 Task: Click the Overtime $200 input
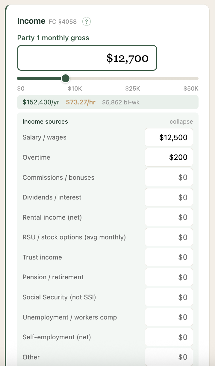[x=169, y=157]
